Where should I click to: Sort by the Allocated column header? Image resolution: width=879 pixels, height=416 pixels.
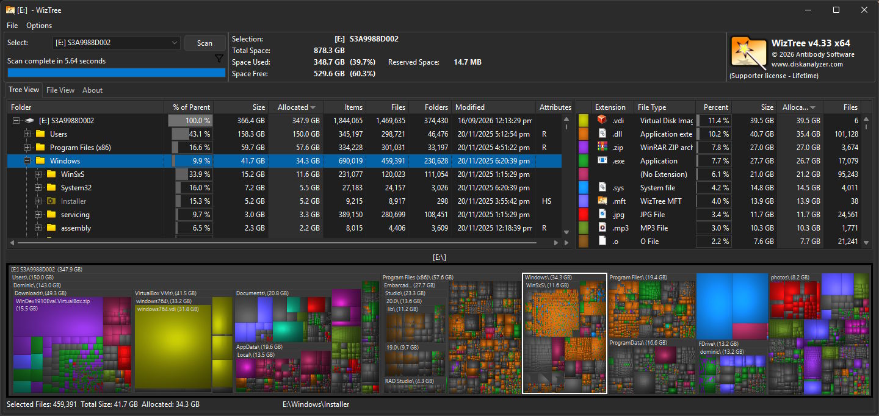click(x=296, y=107)
